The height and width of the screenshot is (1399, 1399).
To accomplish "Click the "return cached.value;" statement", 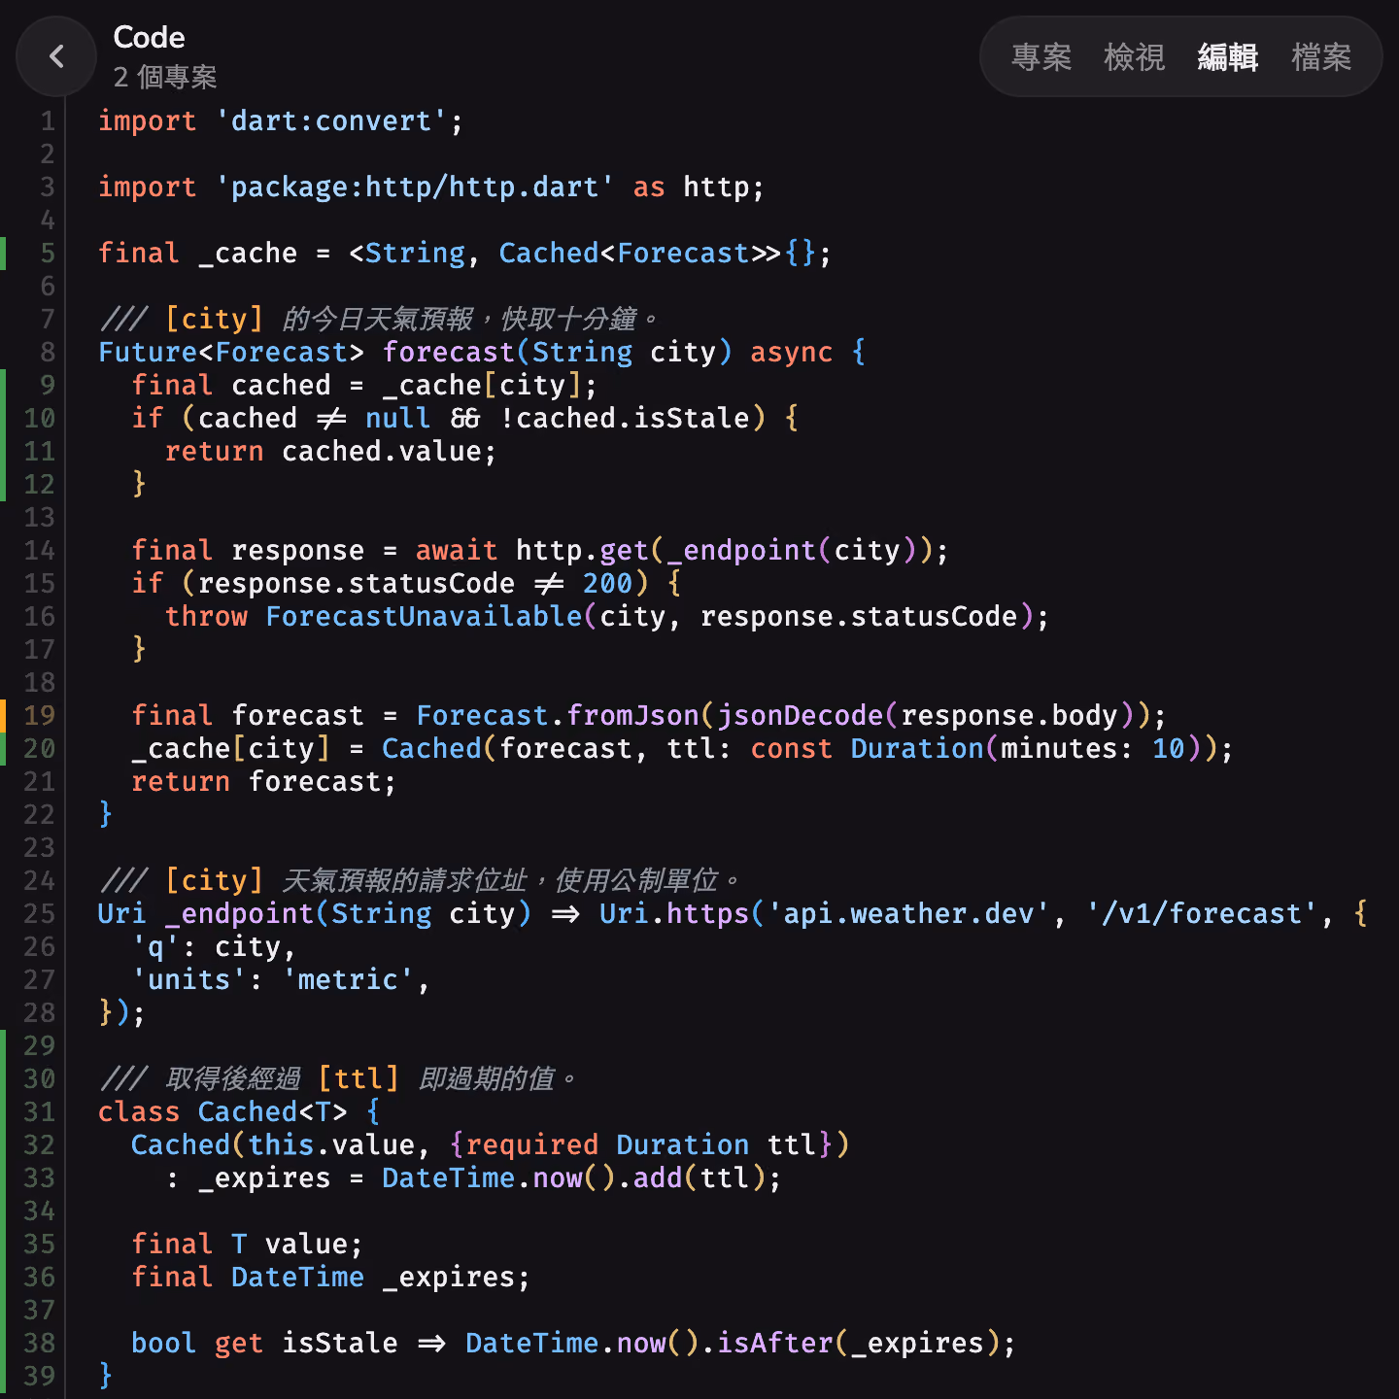I will (x=330, y=451).
